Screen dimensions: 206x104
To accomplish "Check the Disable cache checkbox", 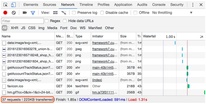I will 102,13.
